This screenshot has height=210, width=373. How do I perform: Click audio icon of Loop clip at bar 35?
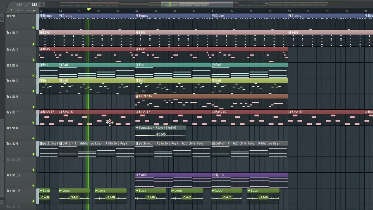(x=96, y=191)
